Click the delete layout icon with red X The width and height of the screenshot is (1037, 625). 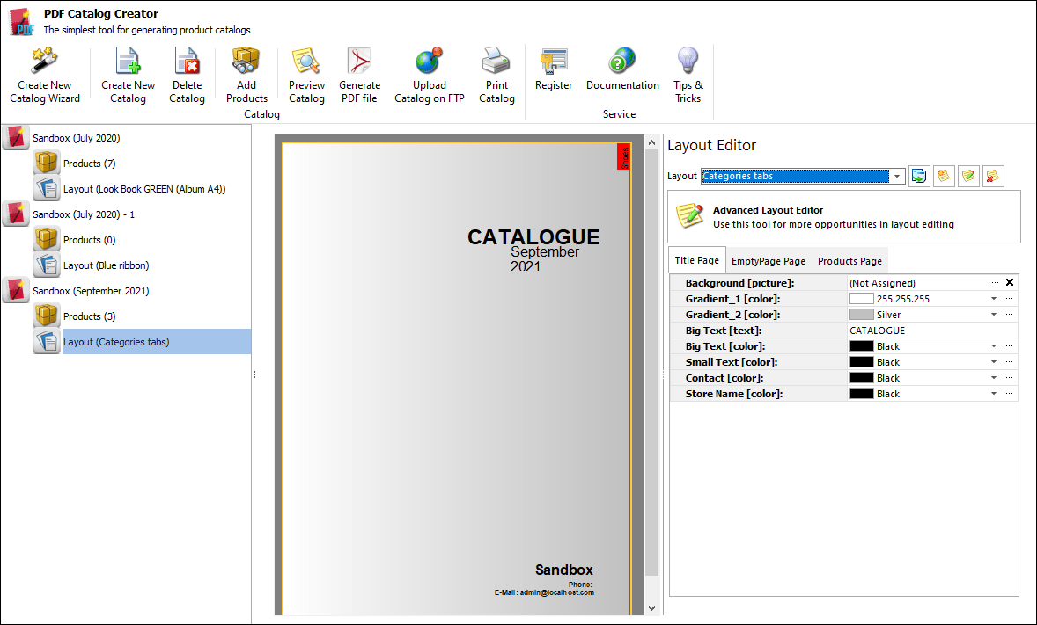993,176
